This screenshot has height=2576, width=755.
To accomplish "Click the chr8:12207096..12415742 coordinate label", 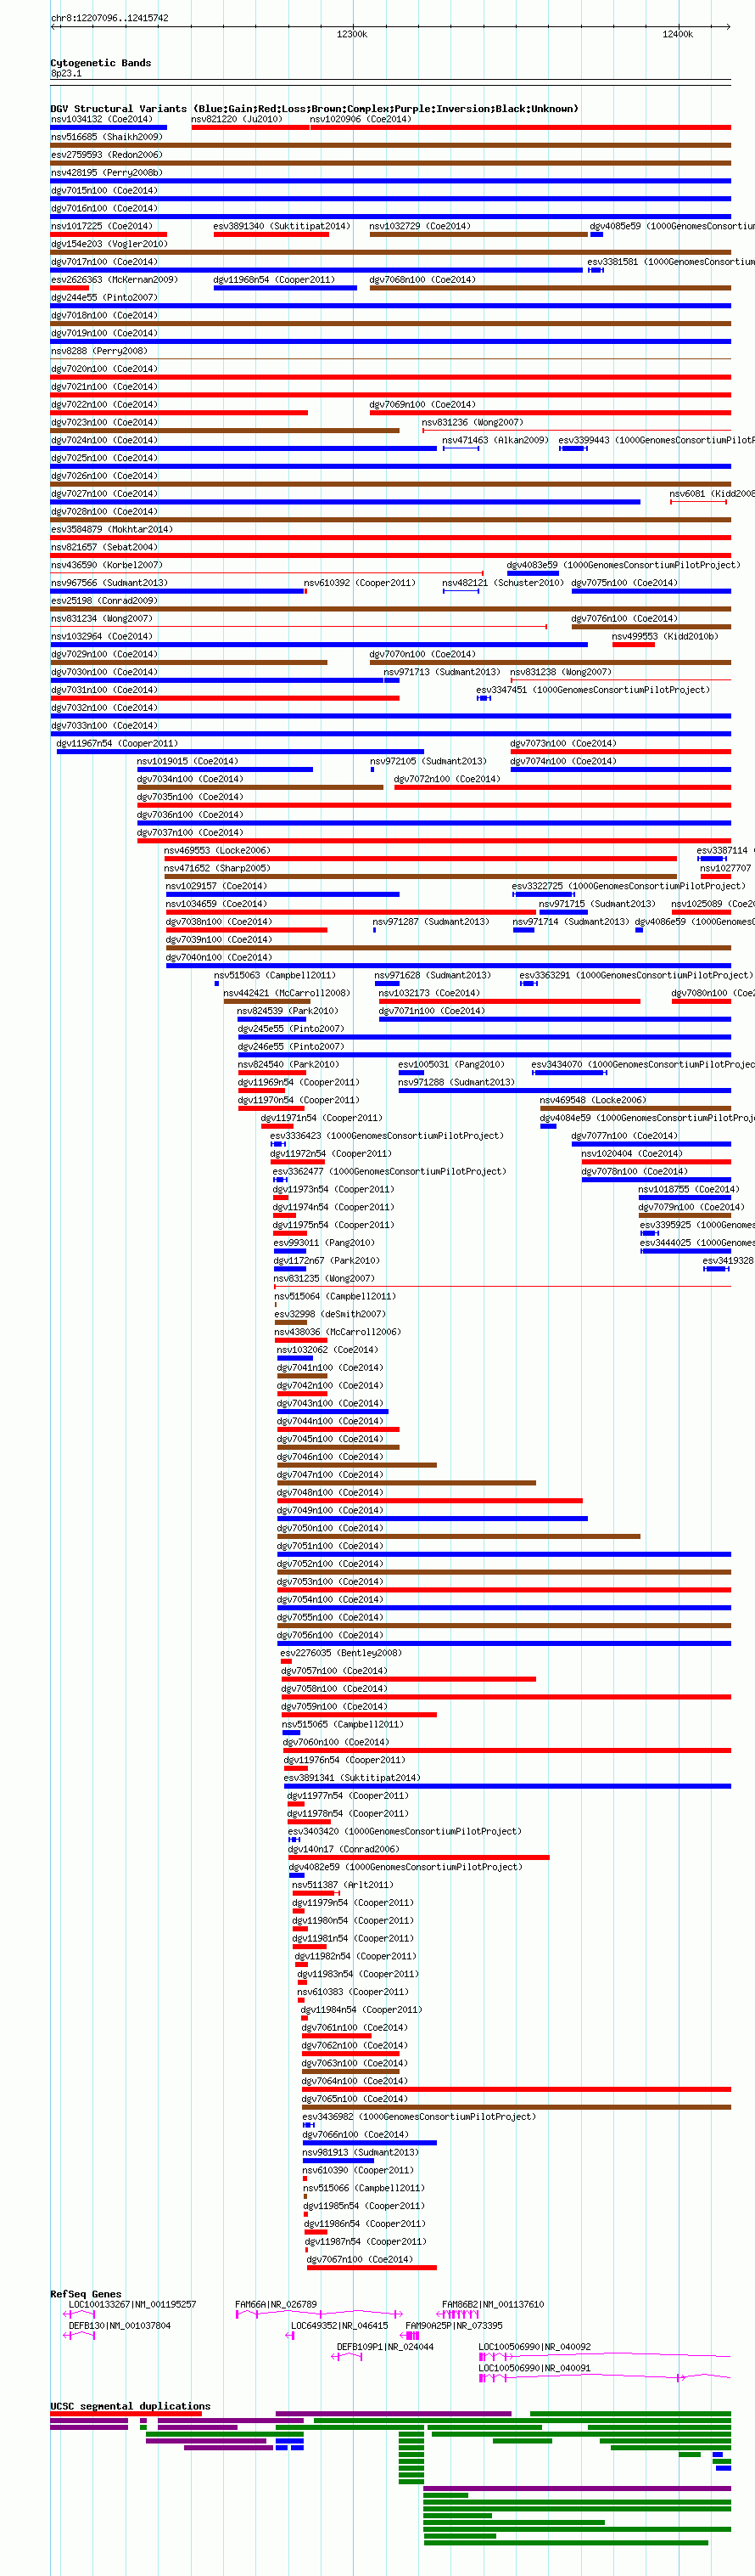I will (109, 18).
